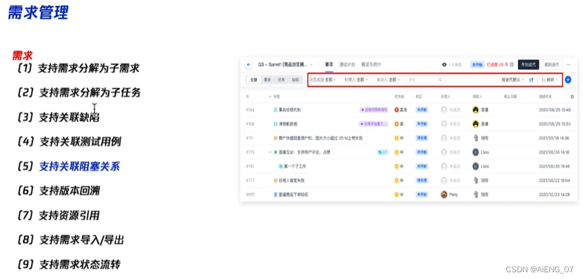Click the sort order arrows icon
The height and width of the screenshot is (279, 583).
pos(531,80)
